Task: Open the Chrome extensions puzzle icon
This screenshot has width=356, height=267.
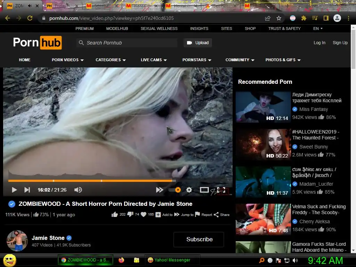Action: click(304, 18)
